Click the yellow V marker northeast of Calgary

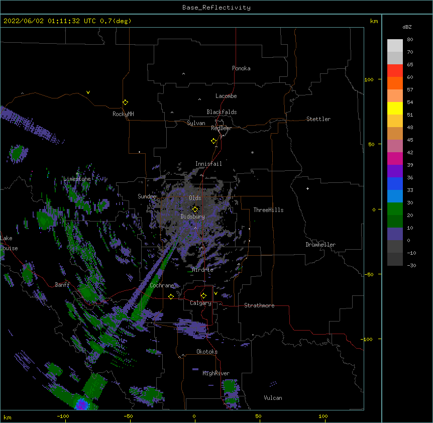215,293
